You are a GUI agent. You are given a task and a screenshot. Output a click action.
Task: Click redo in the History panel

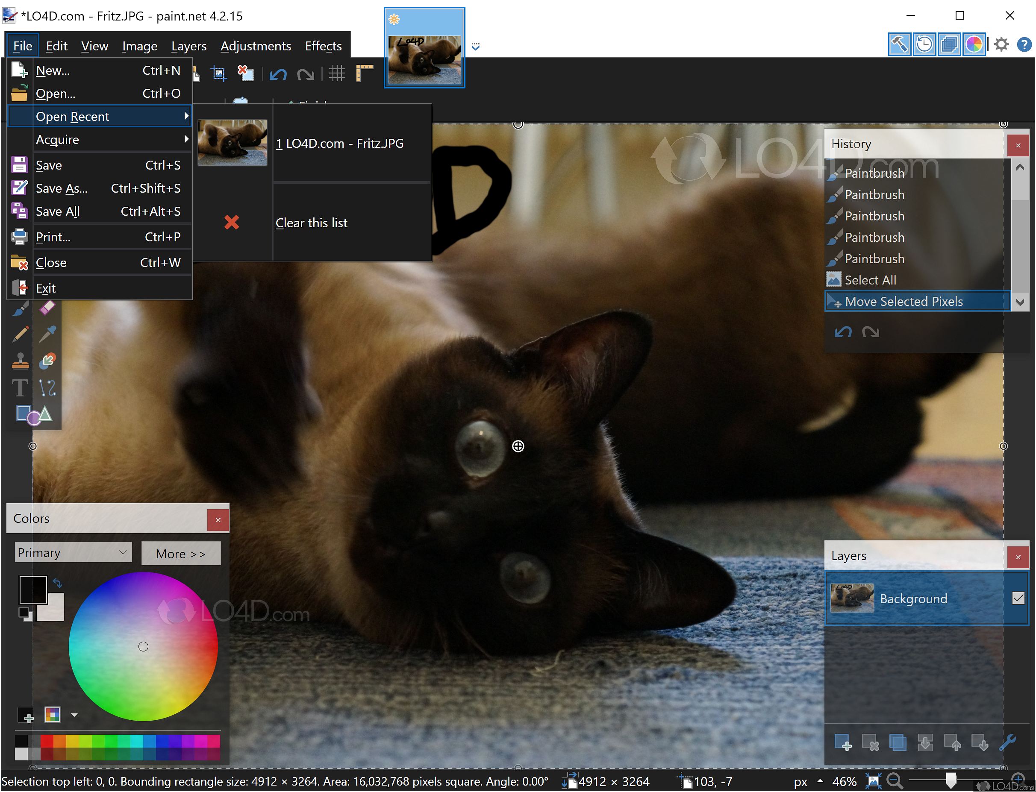871,332
